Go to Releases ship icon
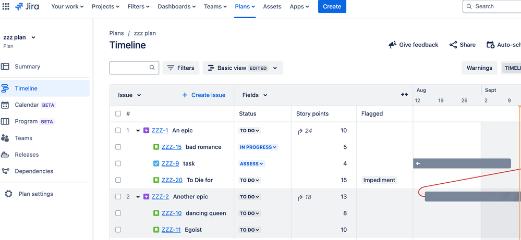The height and width of the screenshot is (240, 521). point(5,155)
